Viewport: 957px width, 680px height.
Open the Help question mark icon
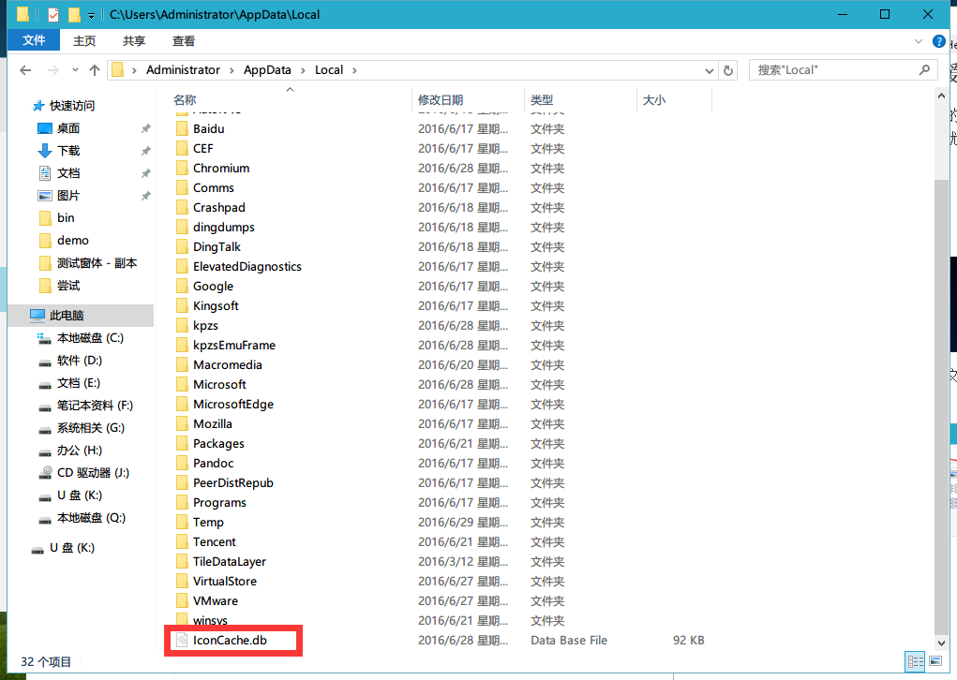click(x=939, y=41)
